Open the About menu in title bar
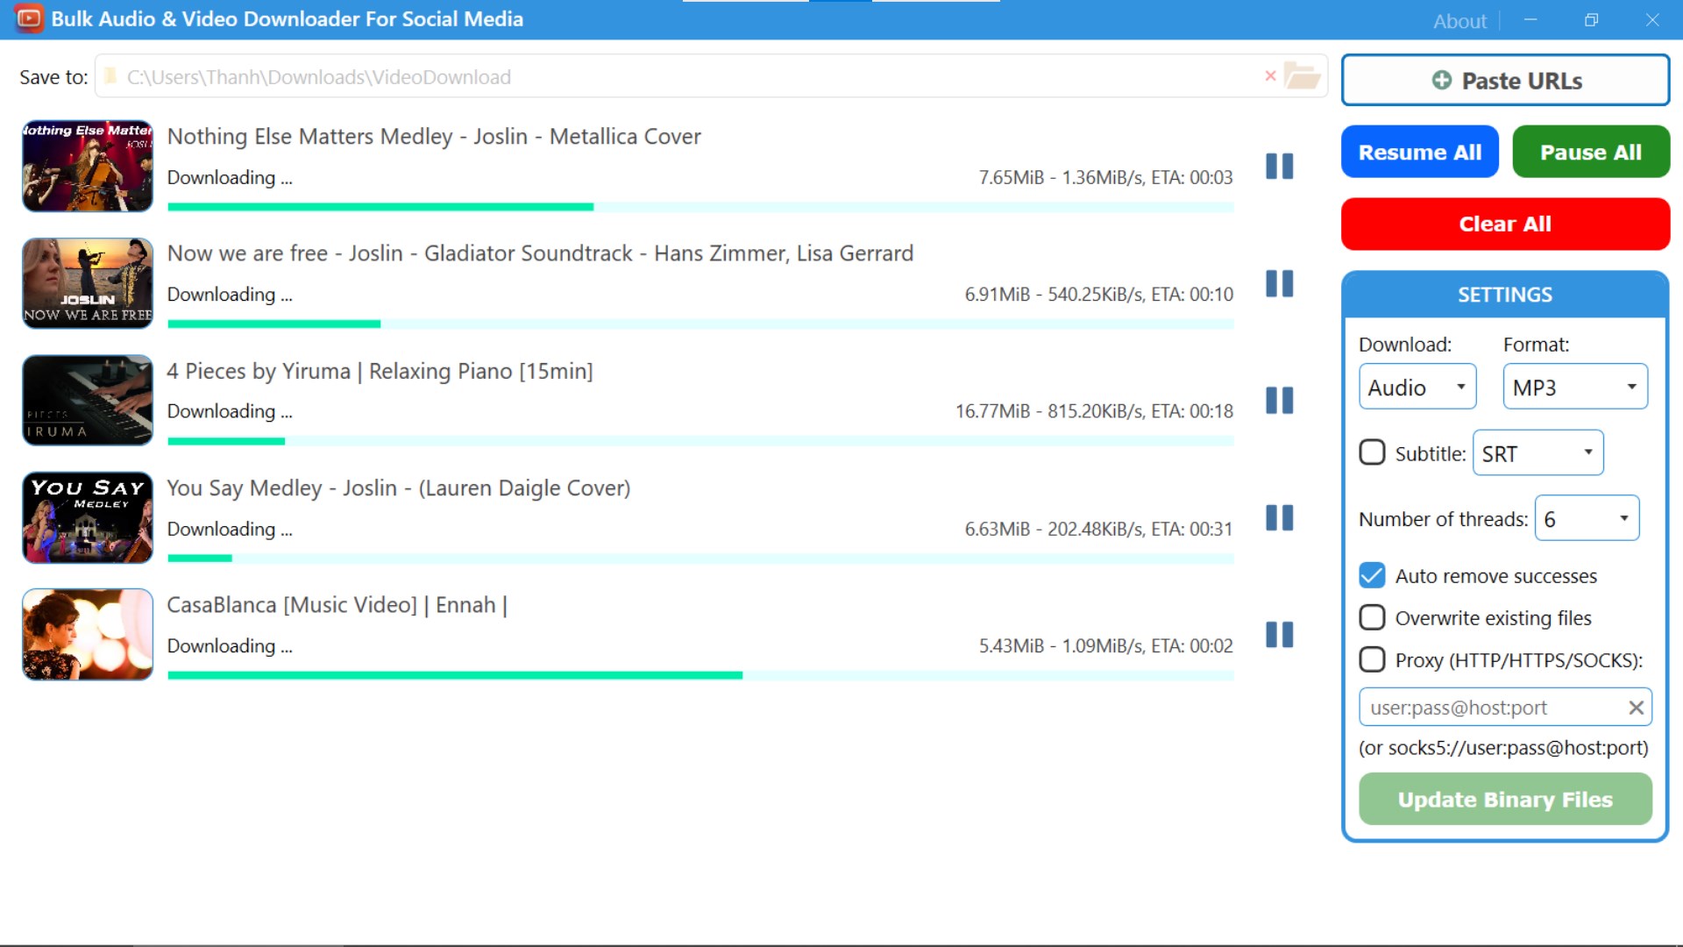 pyautogui.click(x=1459, y=21)
